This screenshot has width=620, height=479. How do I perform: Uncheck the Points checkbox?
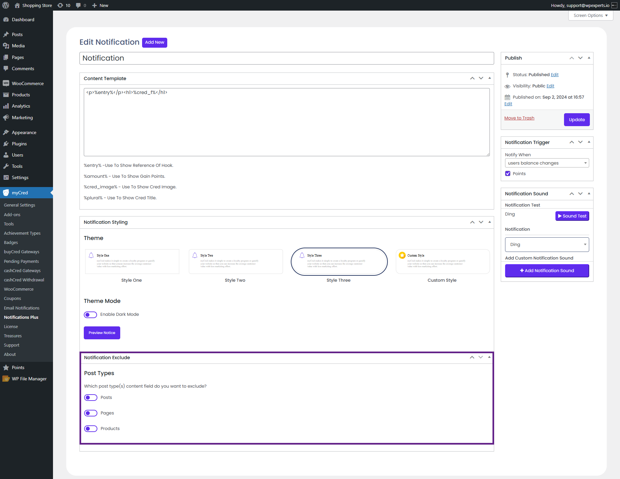508,173
